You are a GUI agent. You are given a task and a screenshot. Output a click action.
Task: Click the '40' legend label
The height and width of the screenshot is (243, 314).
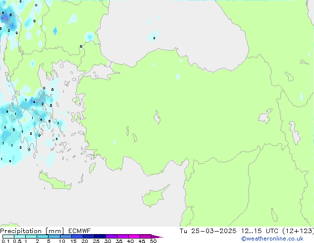130,241
